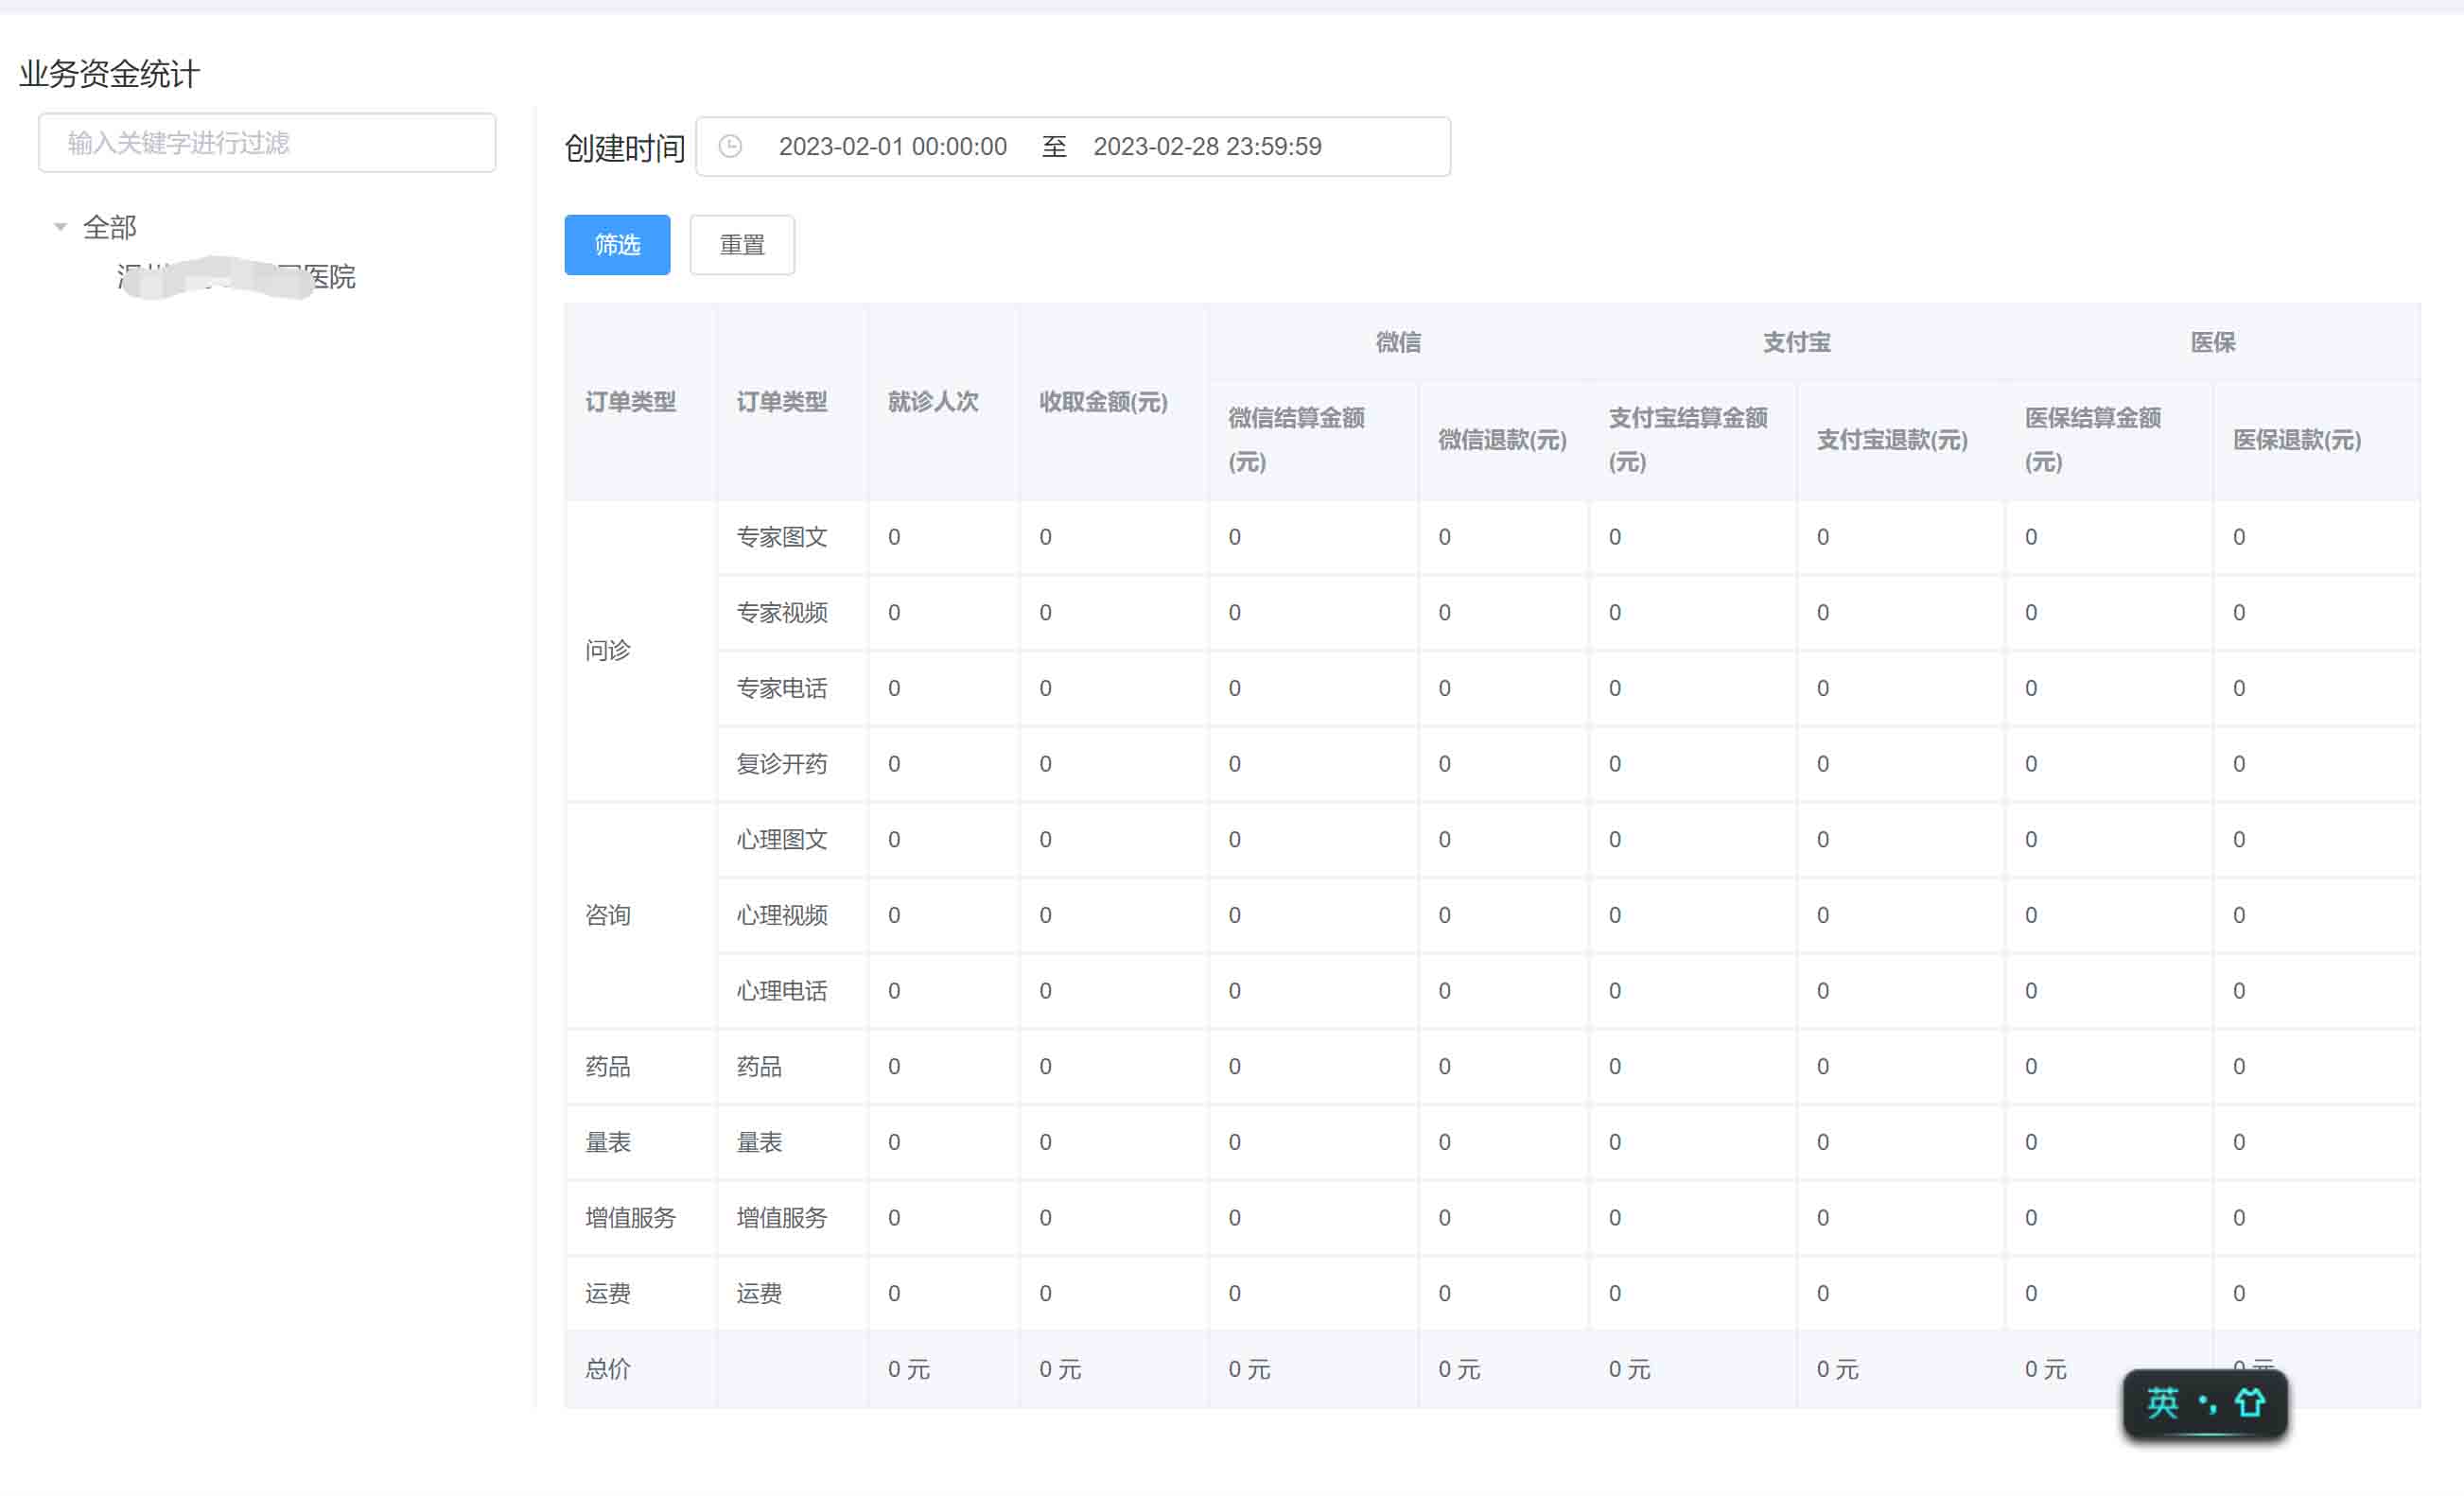Collapse the 全部 tree node arrow
The width and height of the screenshot is (2464, 1496).
click(x=60, y=227)
